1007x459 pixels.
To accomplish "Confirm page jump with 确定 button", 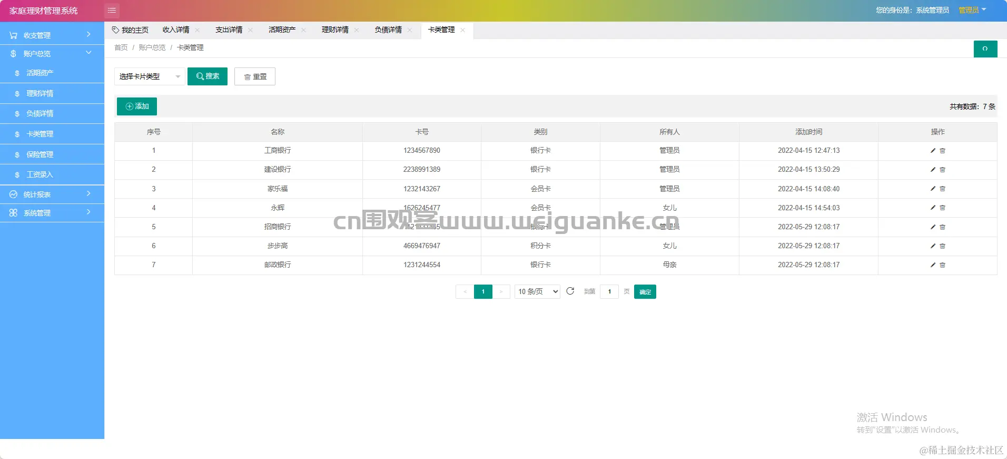I will tap(645, 292).
